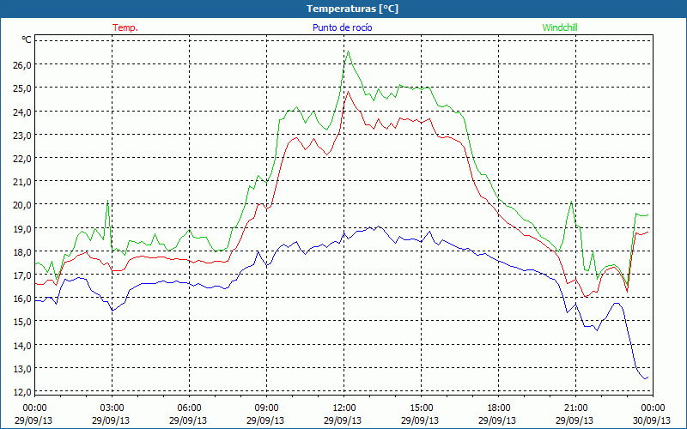
Task: Click the 30/09/13 date label
Action: pyautogui.click(x=653, y=420)
